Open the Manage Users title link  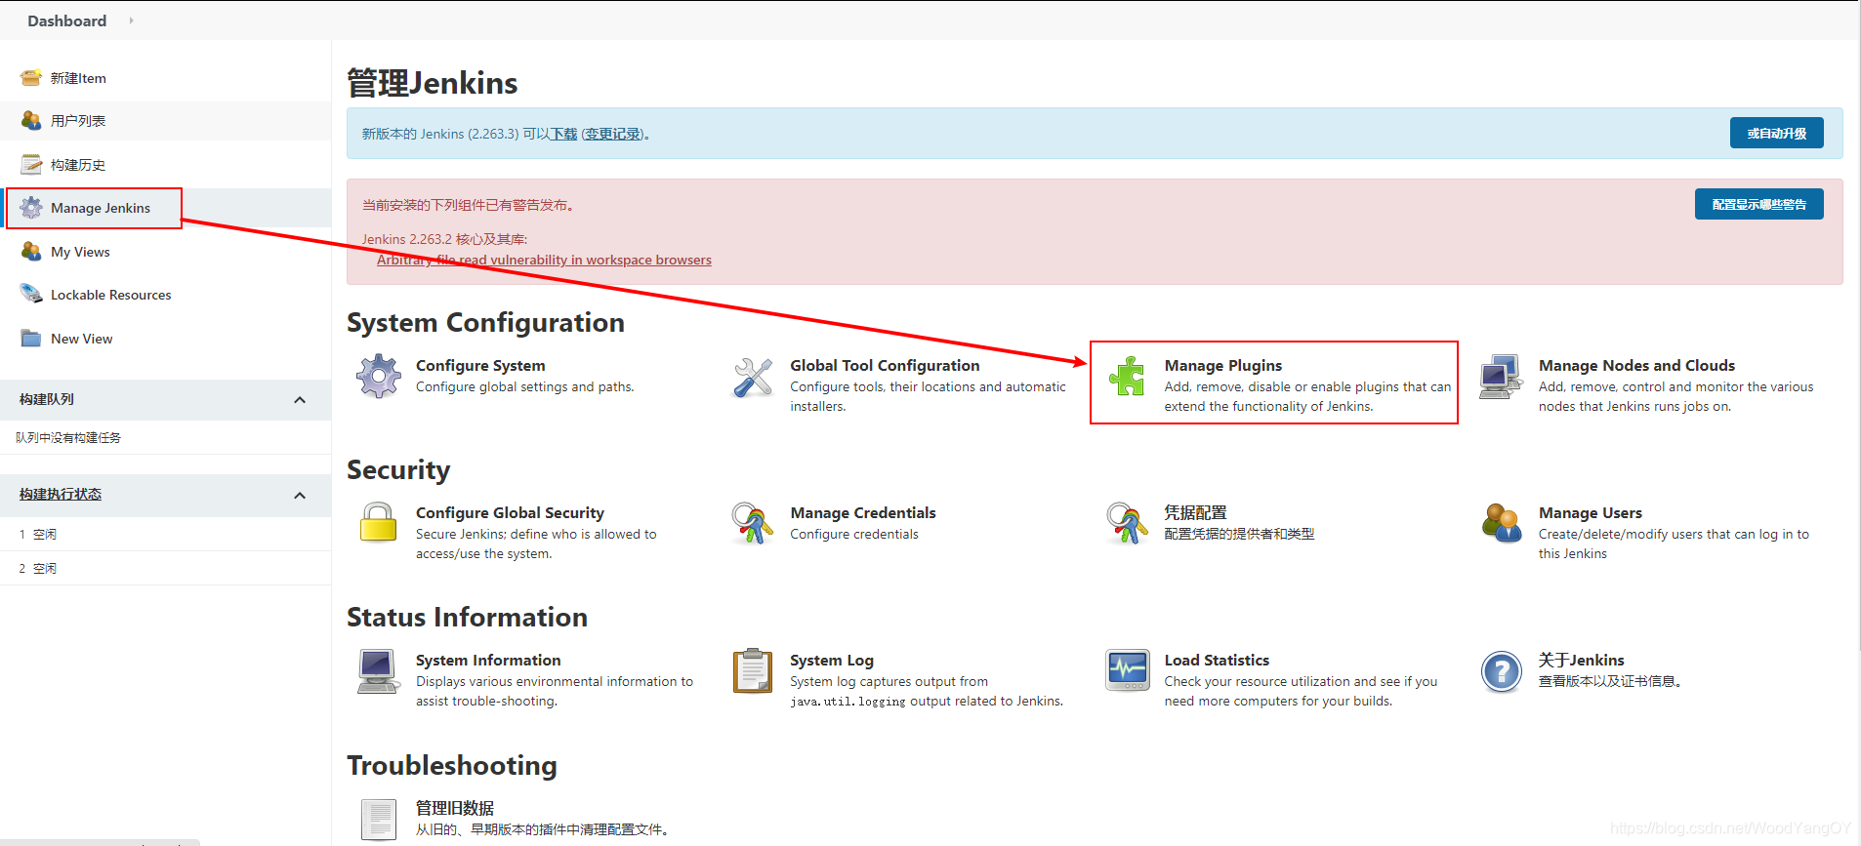point(1591,512)
